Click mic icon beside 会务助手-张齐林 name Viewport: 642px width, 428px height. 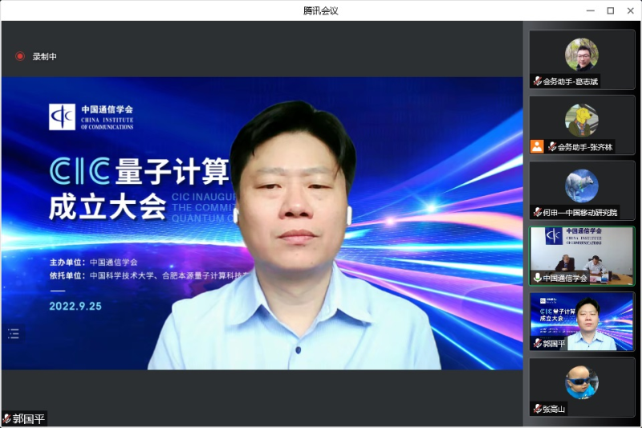551,147
